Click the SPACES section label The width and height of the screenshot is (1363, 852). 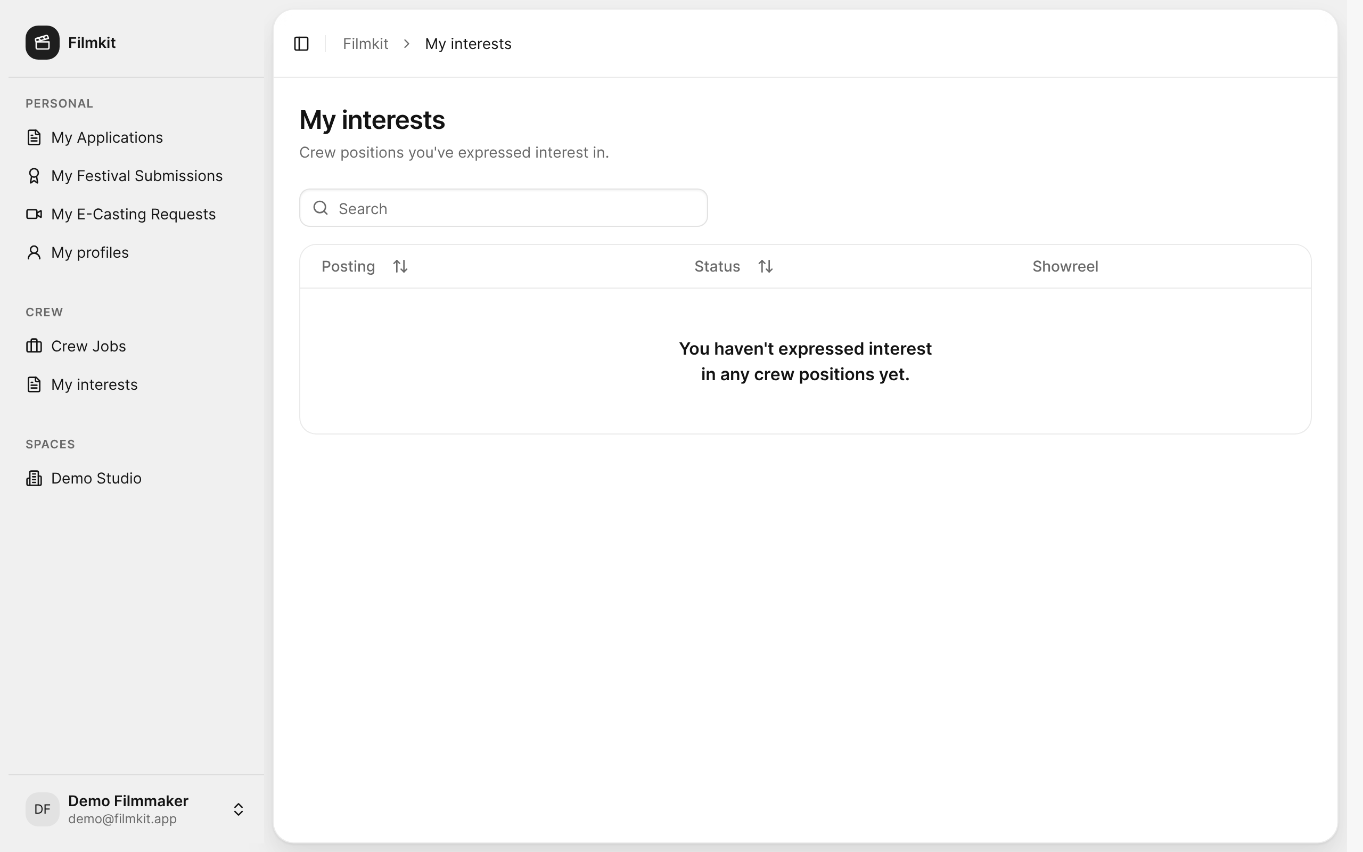tap(50, 444)
